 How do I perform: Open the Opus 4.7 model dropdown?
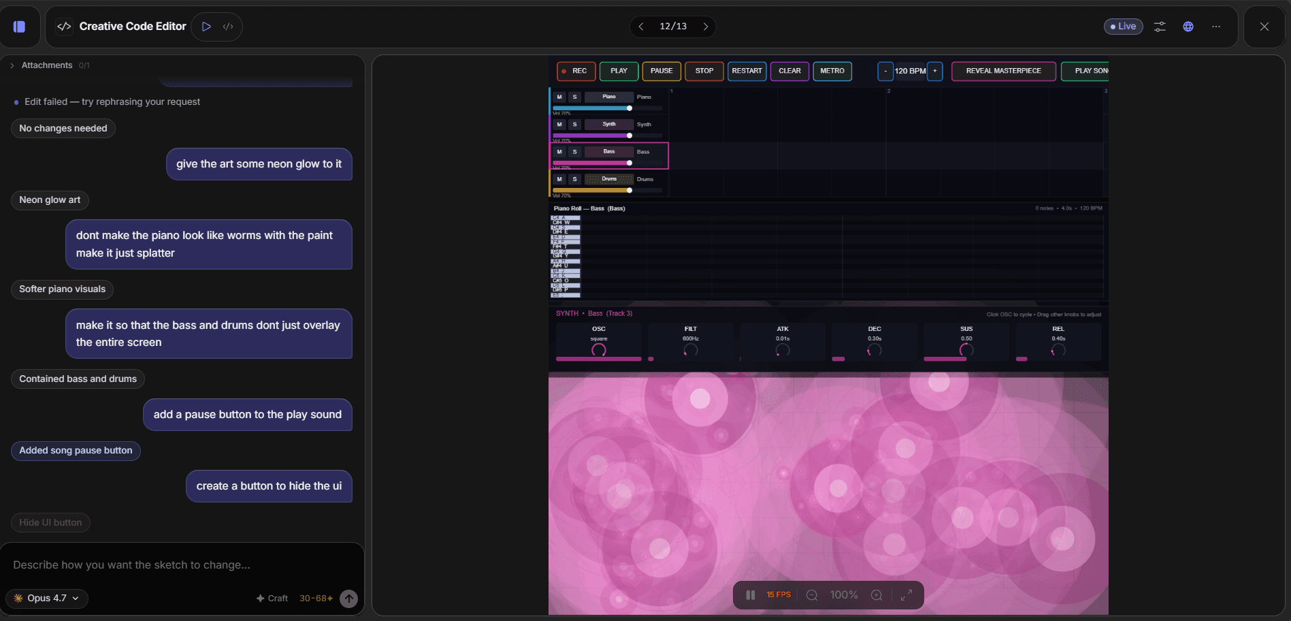tap(47, 599)
